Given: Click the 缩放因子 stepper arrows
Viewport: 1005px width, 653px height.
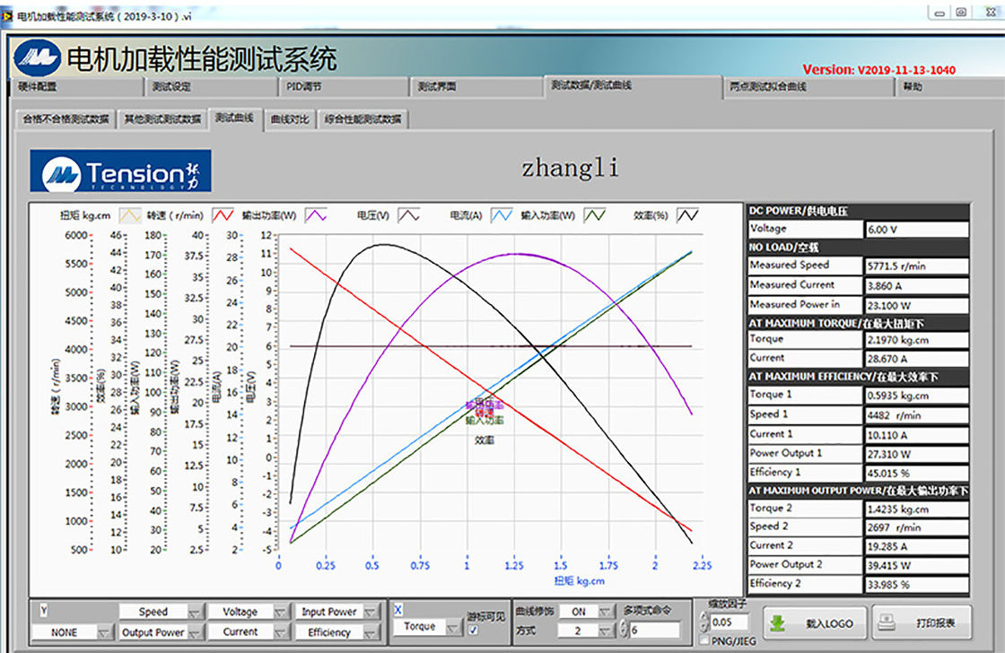Looking at the screenshot, I should click(x=703, y=623).
